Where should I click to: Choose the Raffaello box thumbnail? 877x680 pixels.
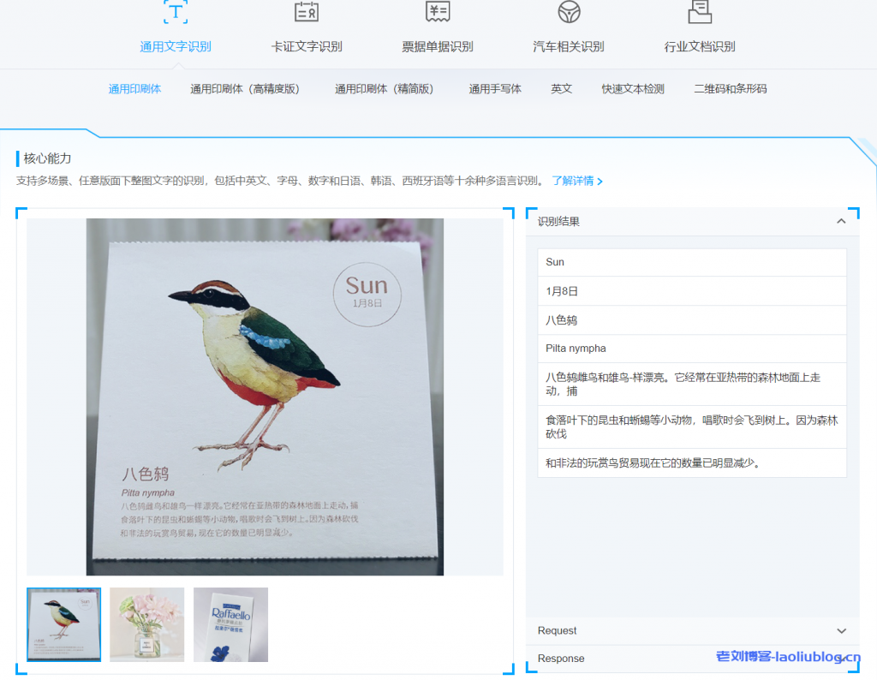[230, 624]
